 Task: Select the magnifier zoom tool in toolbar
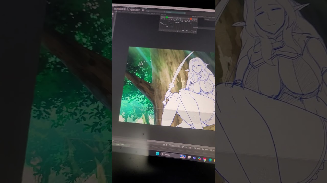pyautogui.click(x=130, y=10)
